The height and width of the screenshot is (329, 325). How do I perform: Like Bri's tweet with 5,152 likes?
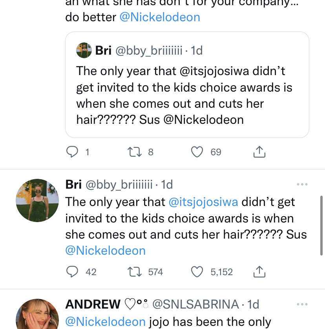click(x=197, y=272)
